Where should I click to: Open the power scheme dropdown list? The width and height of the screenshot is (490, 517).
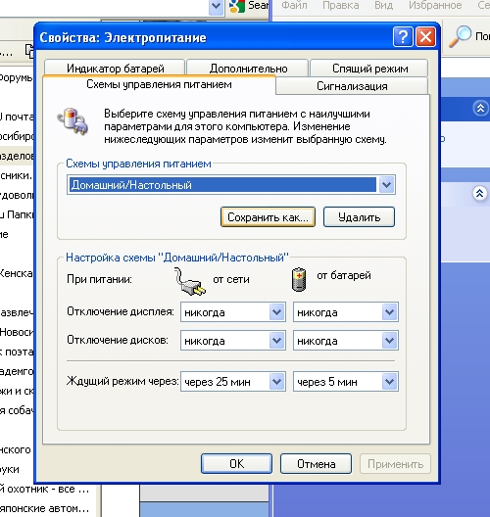point(386,185)
